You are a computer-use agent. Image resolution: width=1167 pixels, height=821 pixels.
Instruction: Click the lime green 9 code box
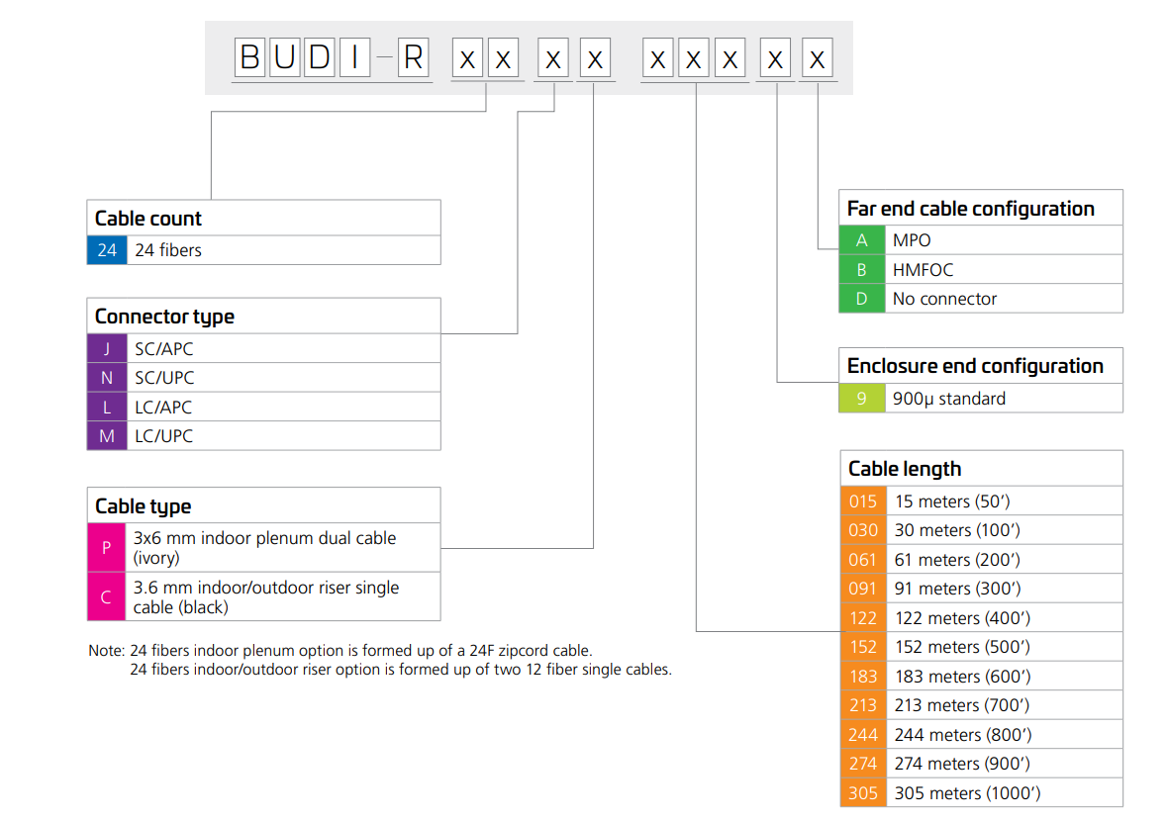click(x=862, y=398)
